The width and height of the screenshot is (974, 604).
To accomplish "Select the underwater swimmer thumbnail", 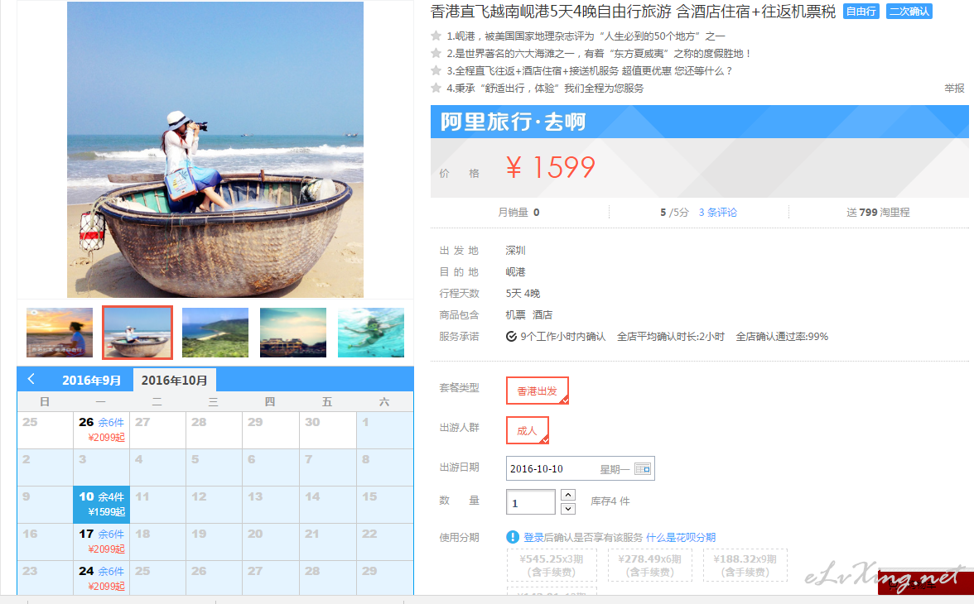I will pyautogui.click(x=371, y=333).
